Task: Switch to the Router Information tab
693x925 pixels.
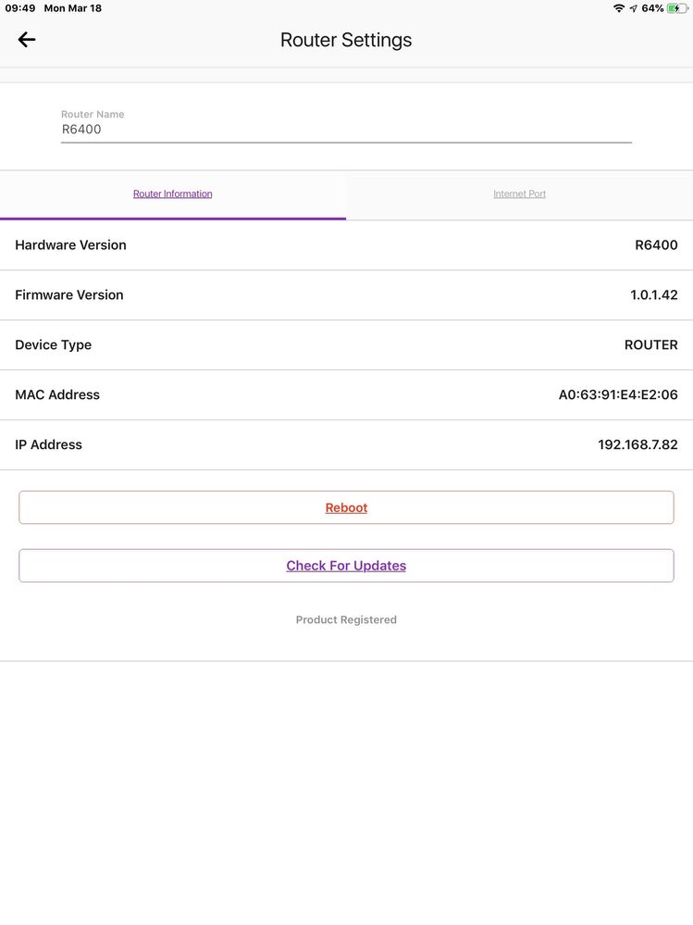Action: pyautogui.click(x=173, y=194)
